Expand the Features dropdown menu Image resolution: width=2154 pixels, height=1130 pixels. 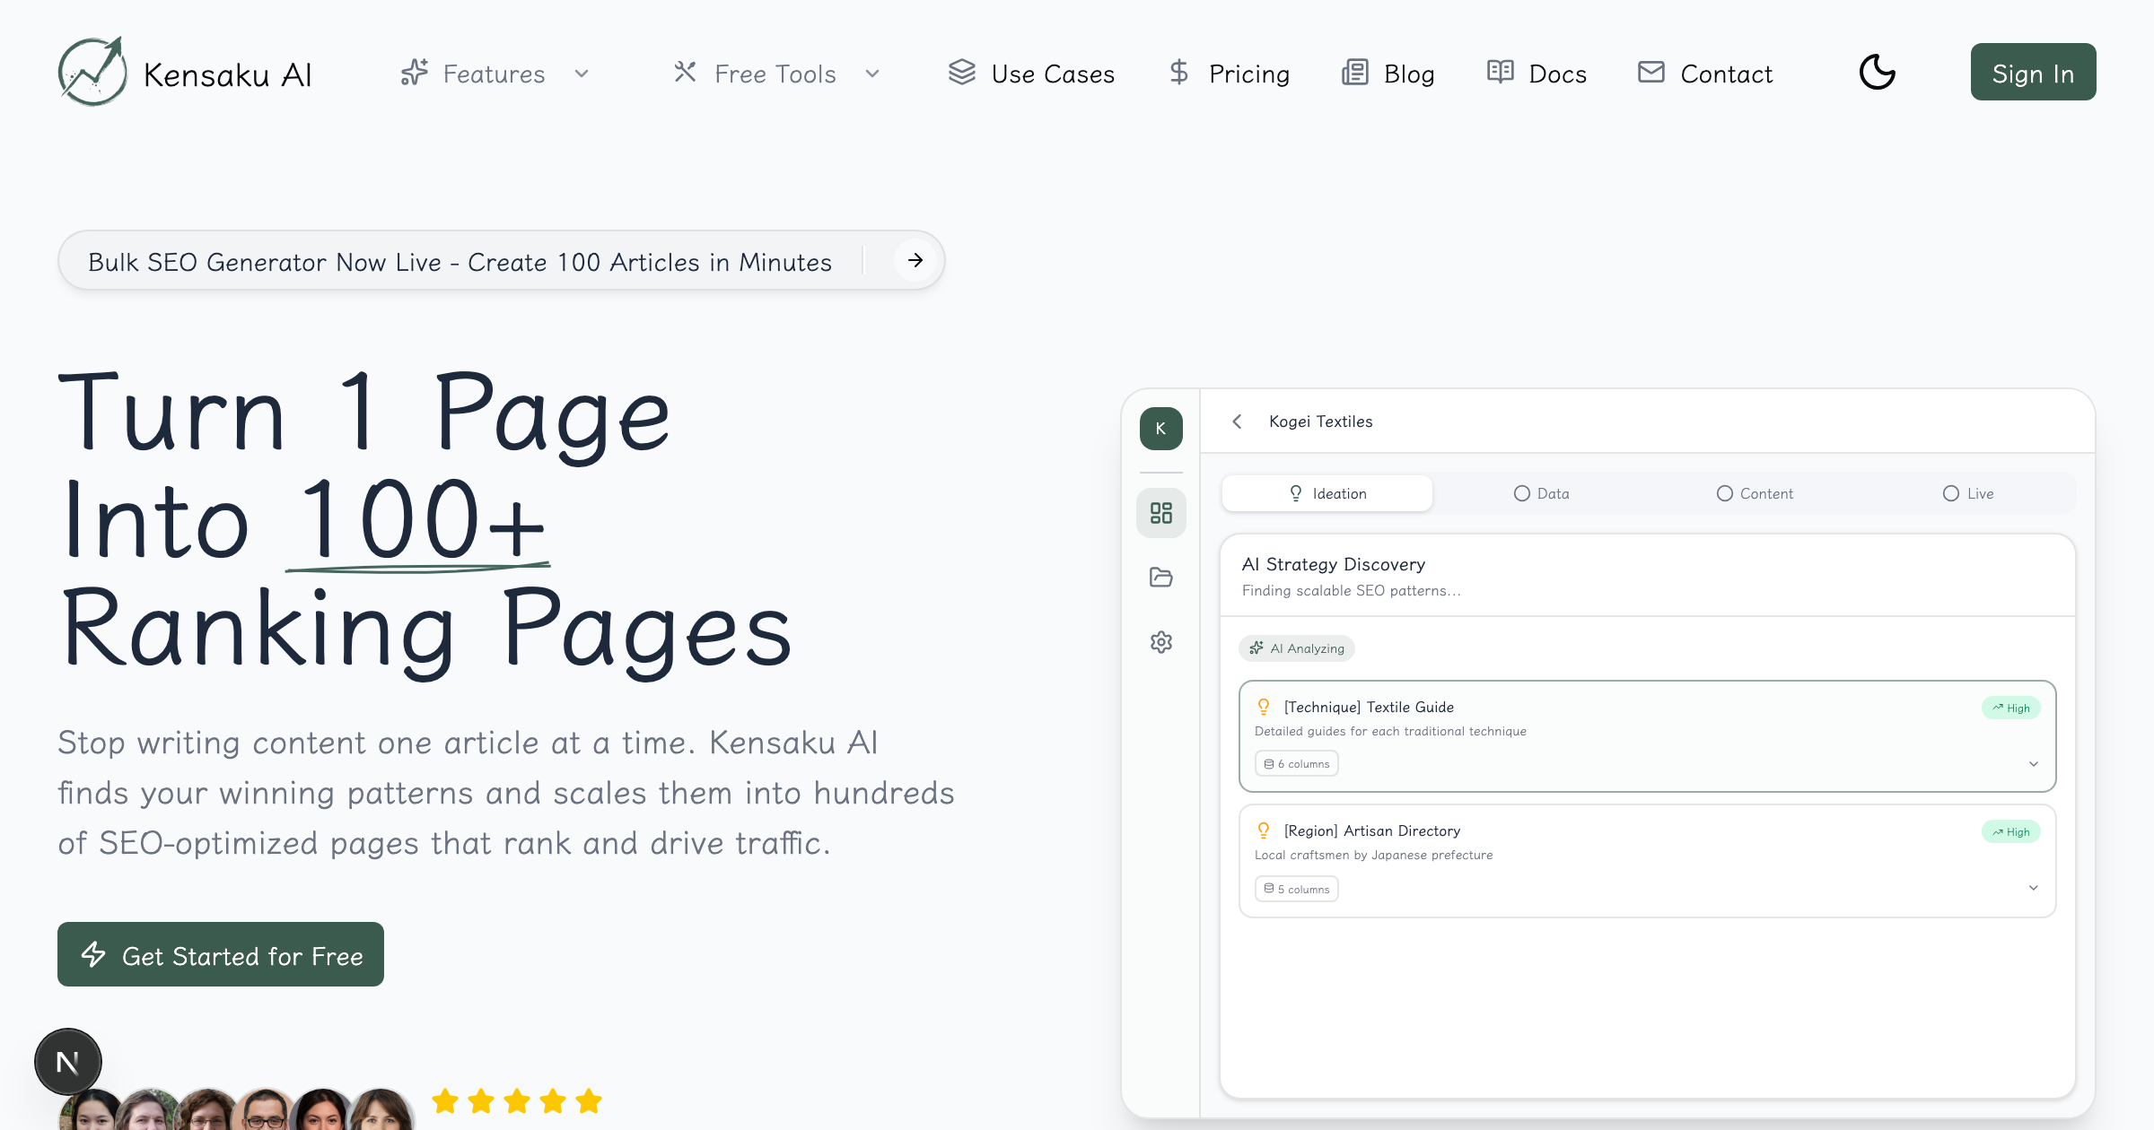point(495,74)
